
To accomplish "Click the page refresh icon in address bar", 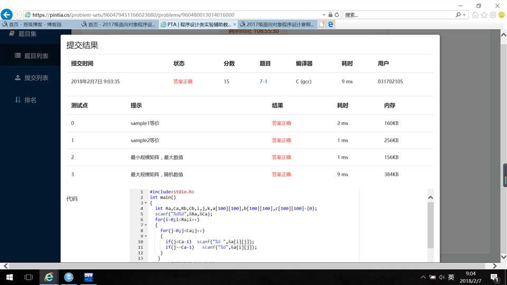I will tap(337, 15).
